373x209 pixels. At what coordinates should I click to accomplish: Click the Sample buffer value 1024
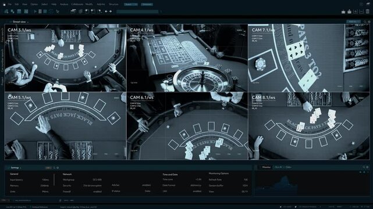pos(245,186)
